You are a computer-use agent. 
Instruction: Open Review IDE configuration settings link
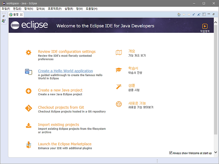coord(67,52)
